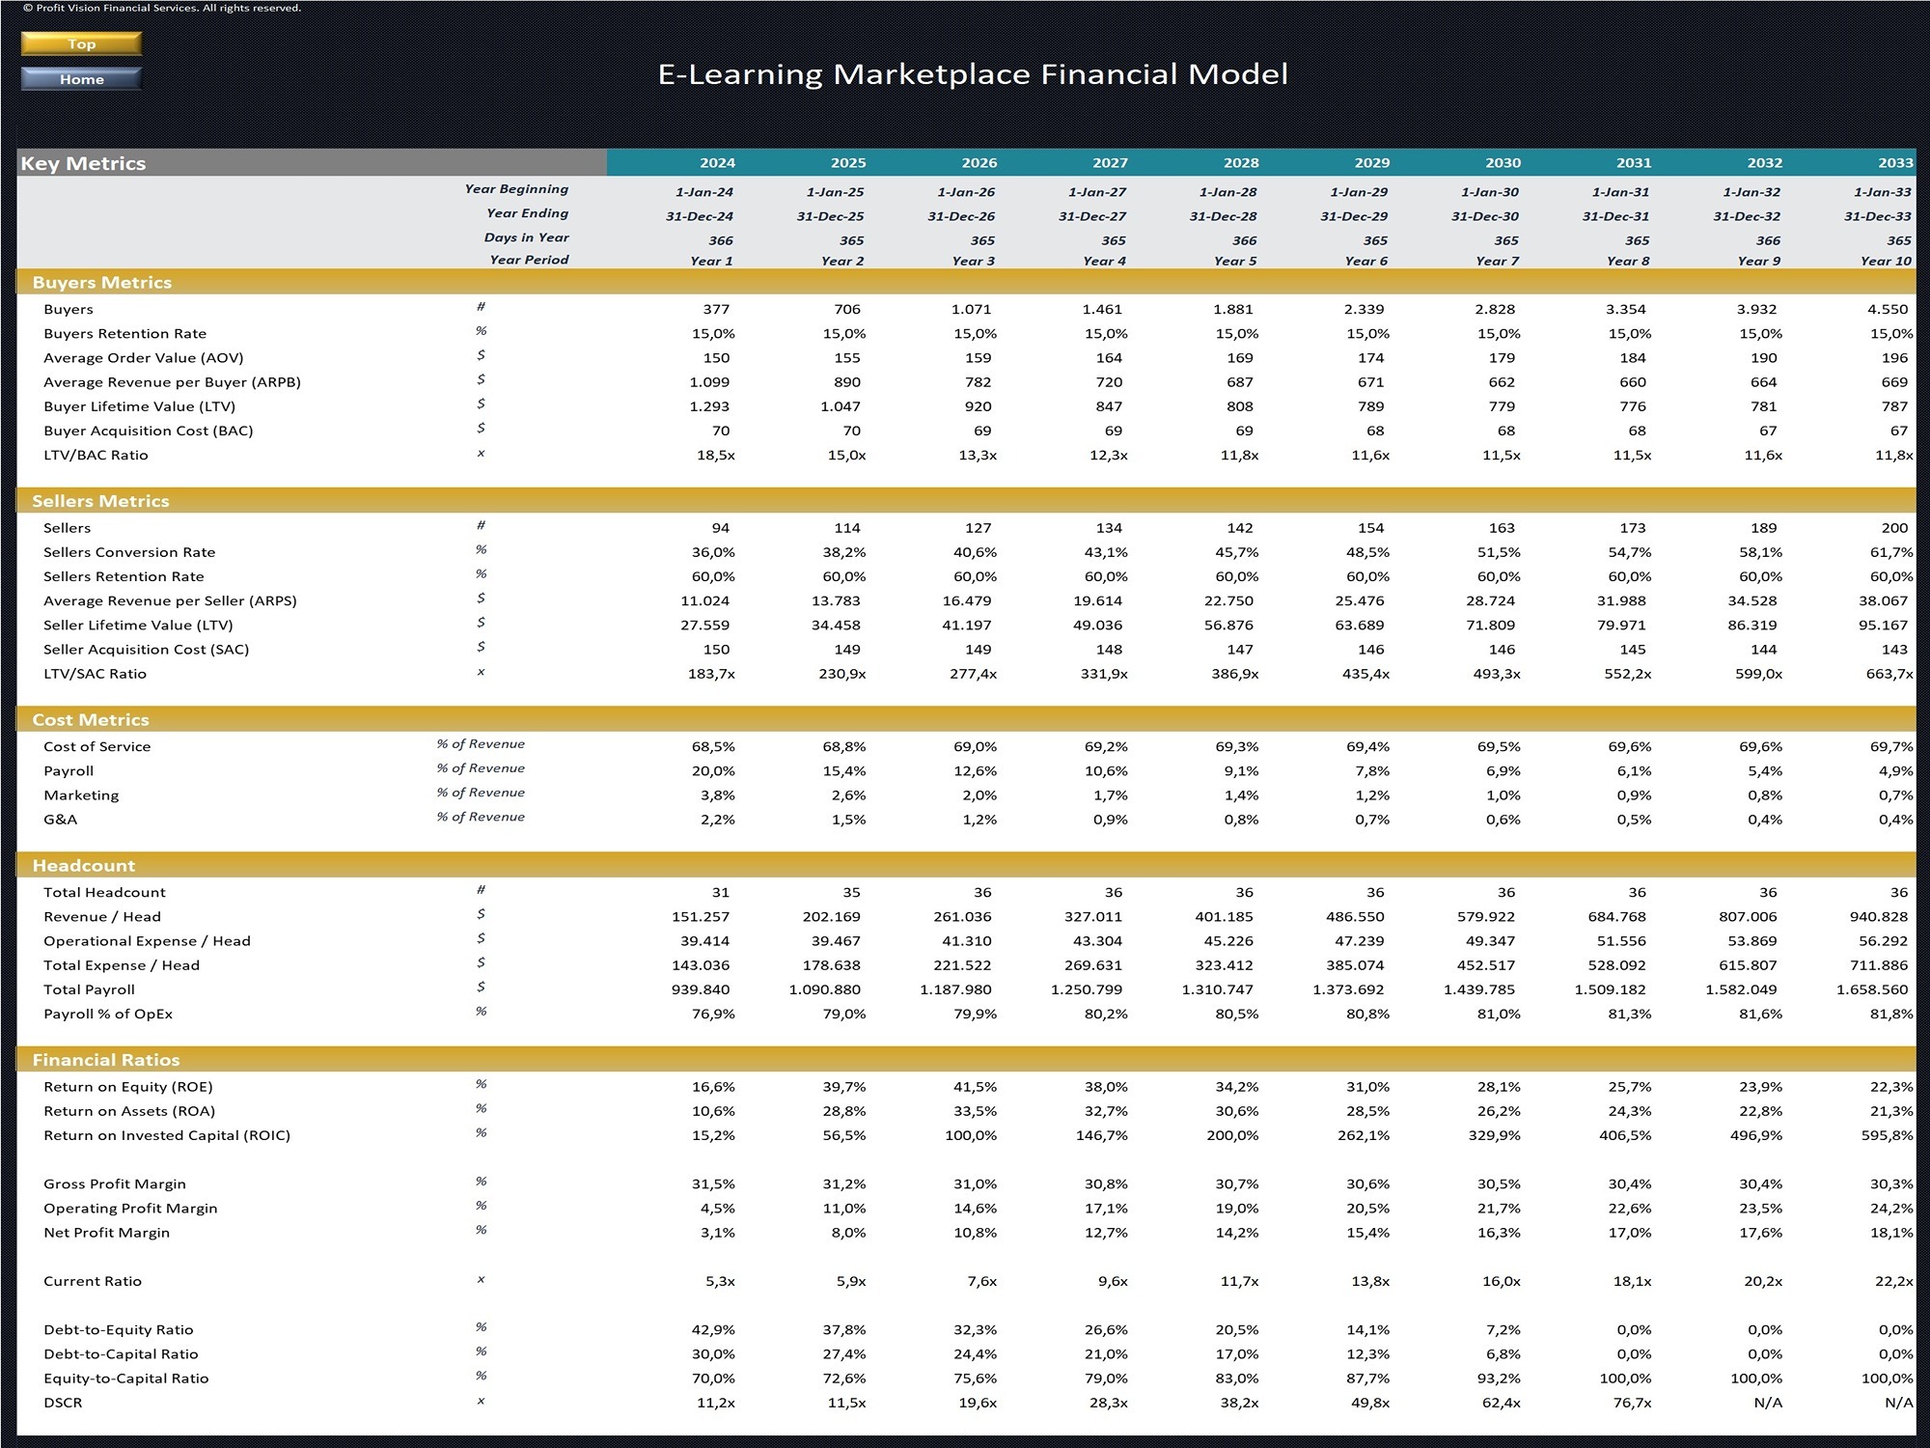
Task: Click the Buyer Acquisition Cost (BAC) label
Action: click(148, 431)
